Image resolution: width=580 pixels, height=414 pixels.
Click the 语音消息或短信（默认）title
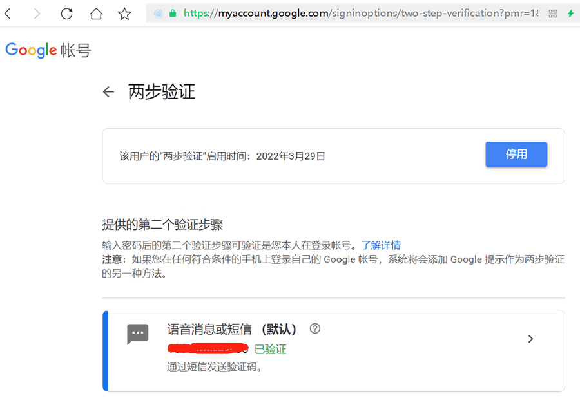click(x=231, y=328)
